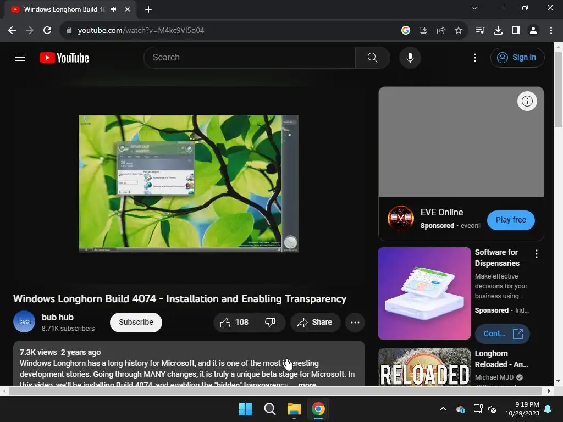Dislike the video

click(x=270, y=322)
